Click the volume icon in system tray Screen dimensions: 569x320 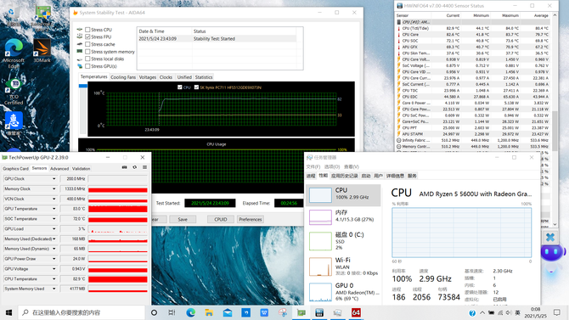tap(509, 312)
